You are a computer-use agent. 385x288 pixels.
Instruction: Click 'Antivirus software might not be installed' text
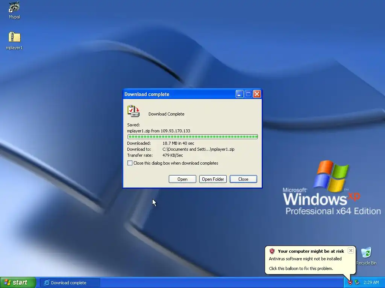(x=305, y=259)
